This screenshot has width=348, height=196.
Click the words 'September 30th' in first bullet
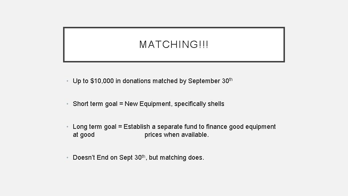(210, 81)
